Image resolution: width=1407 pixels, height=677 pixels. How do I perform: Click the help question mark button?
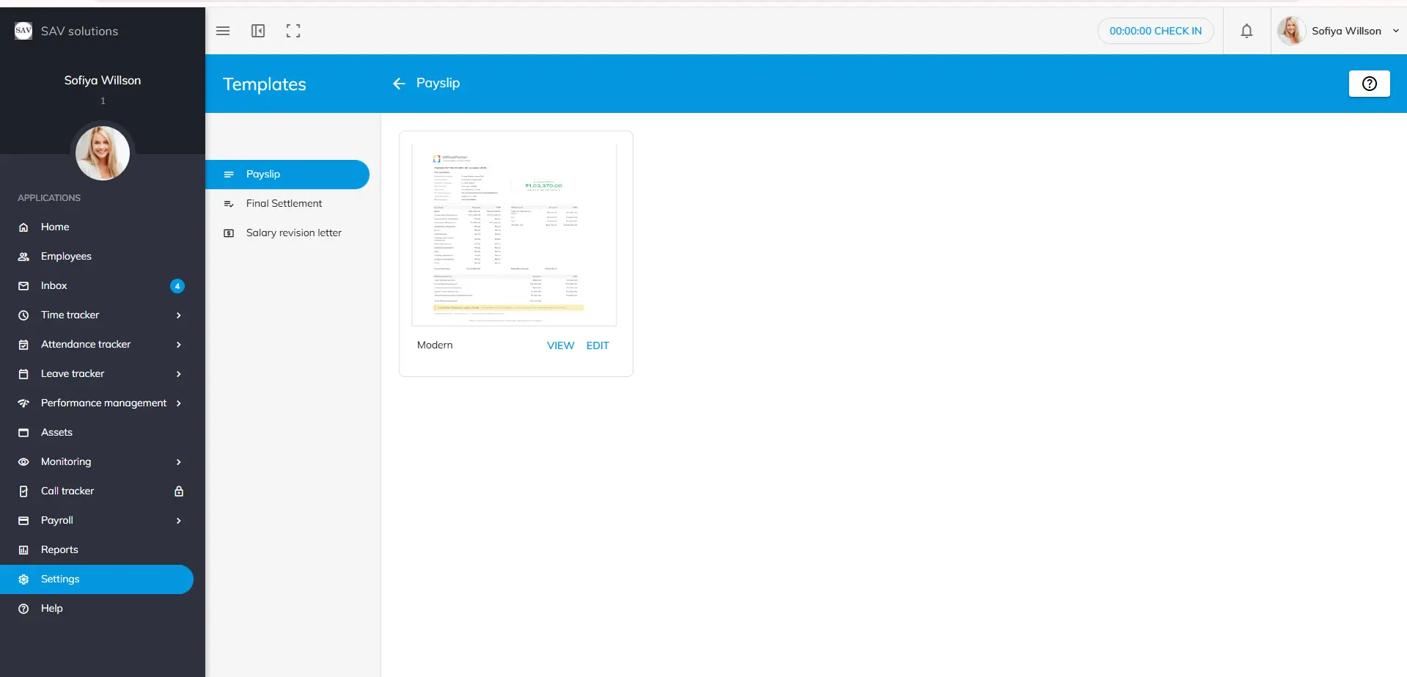click(1369, 84)
